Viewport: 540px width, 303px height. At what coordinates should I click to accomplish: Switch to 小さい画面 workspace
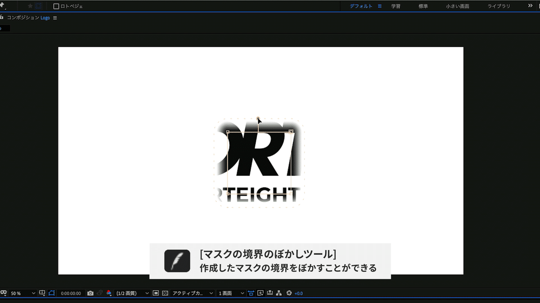coord(458,6)
